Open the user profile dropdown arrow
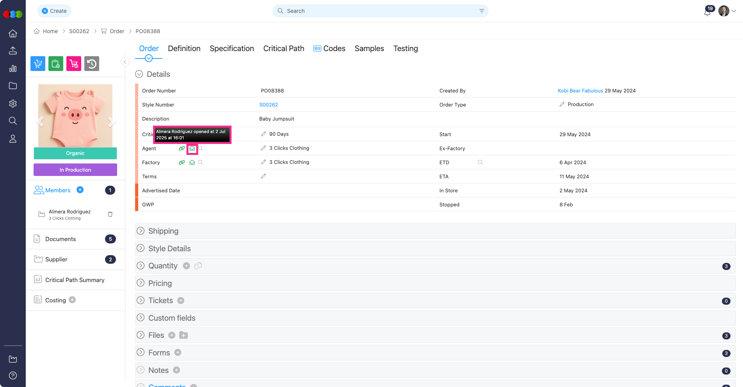Viewport: 743px width, 387px height. pyautogui.click(x=734, y=11)
